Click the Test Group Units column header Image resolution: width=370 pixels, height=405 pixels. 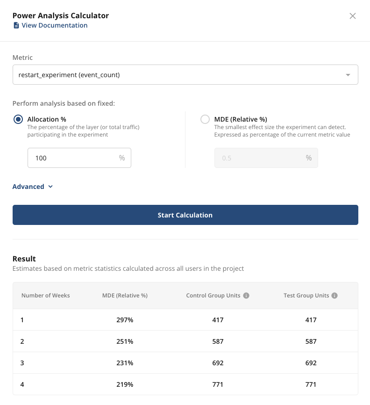(x=306, y=296)
